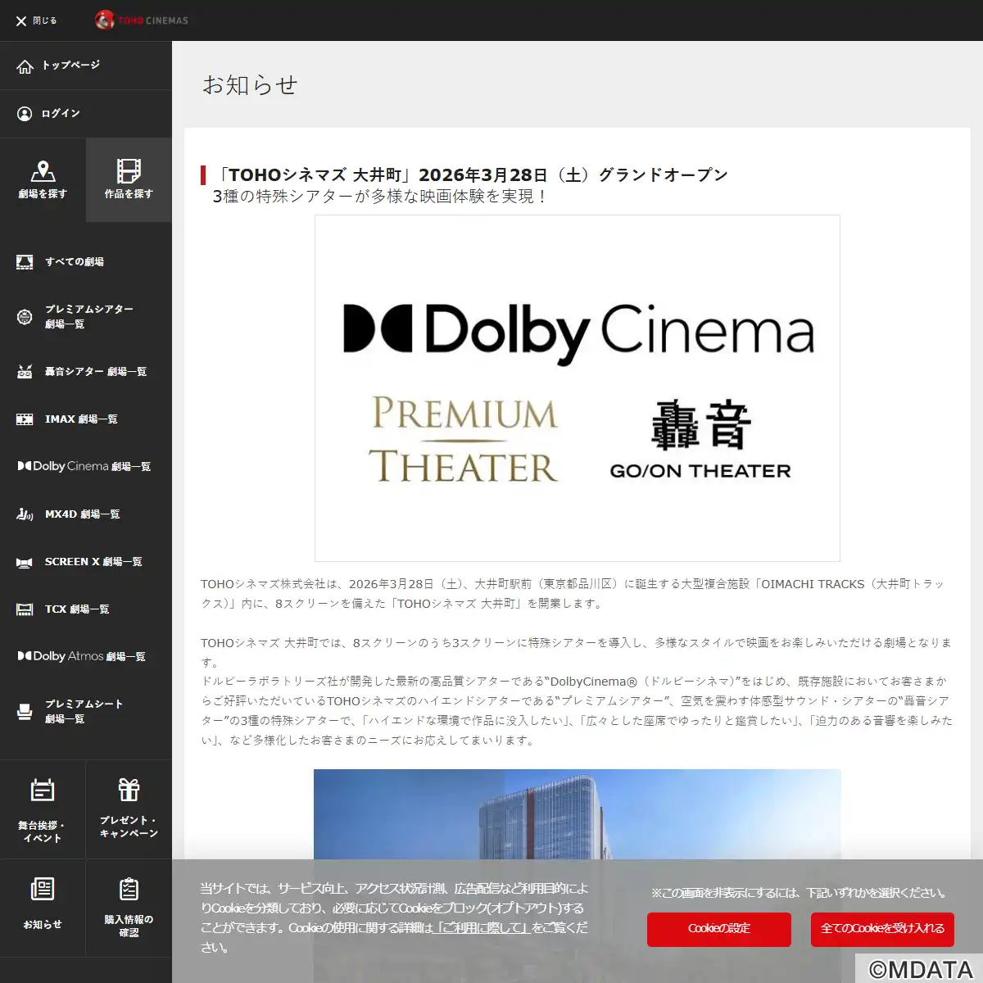Image resolution: width=983 pixels, height=983 pixels.
Task: Open すべての劇場 menu item
Action: [x=74, y=262]
